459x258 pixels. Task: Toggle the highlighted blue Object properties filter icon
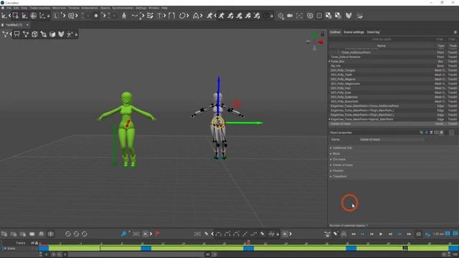426,133
